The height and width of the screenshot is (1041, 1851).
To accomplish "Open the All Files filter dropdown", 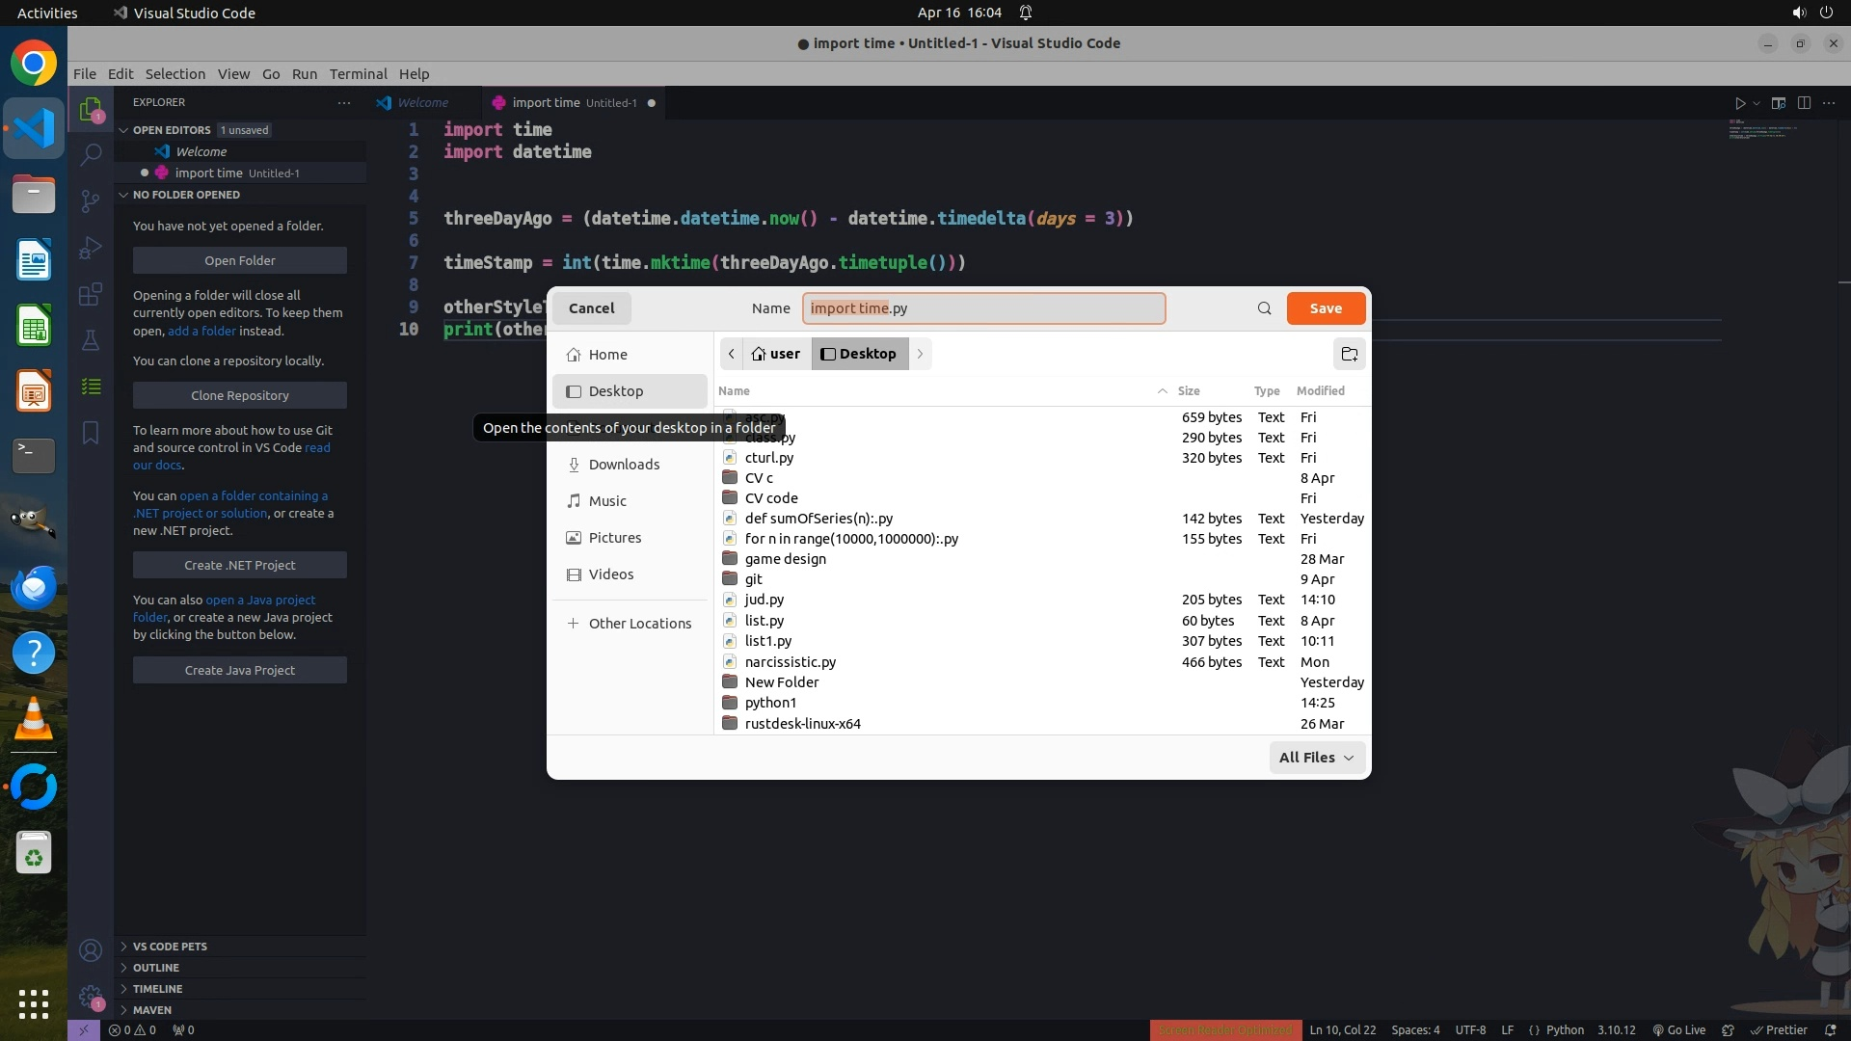I will pos(1316,758).
